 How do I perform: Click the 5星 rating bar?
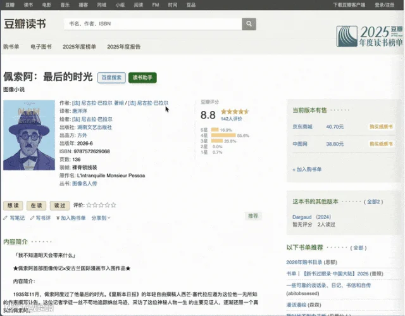215,130
